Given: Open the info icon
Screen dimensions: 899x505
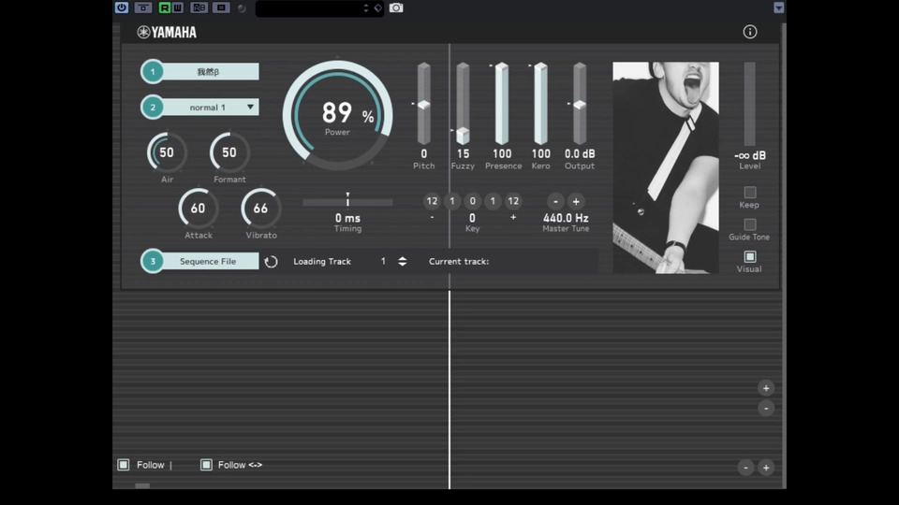Looking at the screenshot, I should point(750,32).
